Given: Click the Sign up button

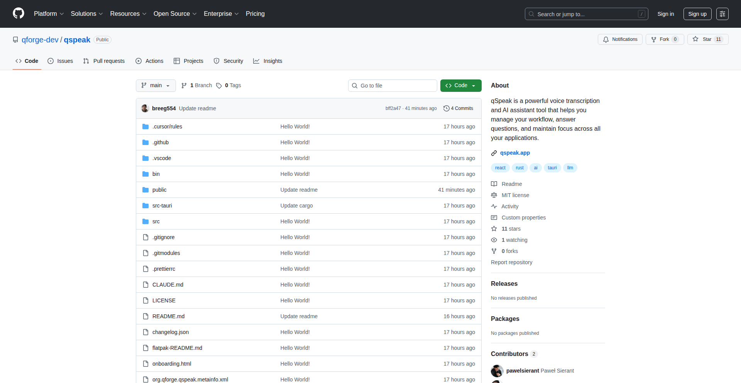Looking at the screenshot, I should pos(697,14).
